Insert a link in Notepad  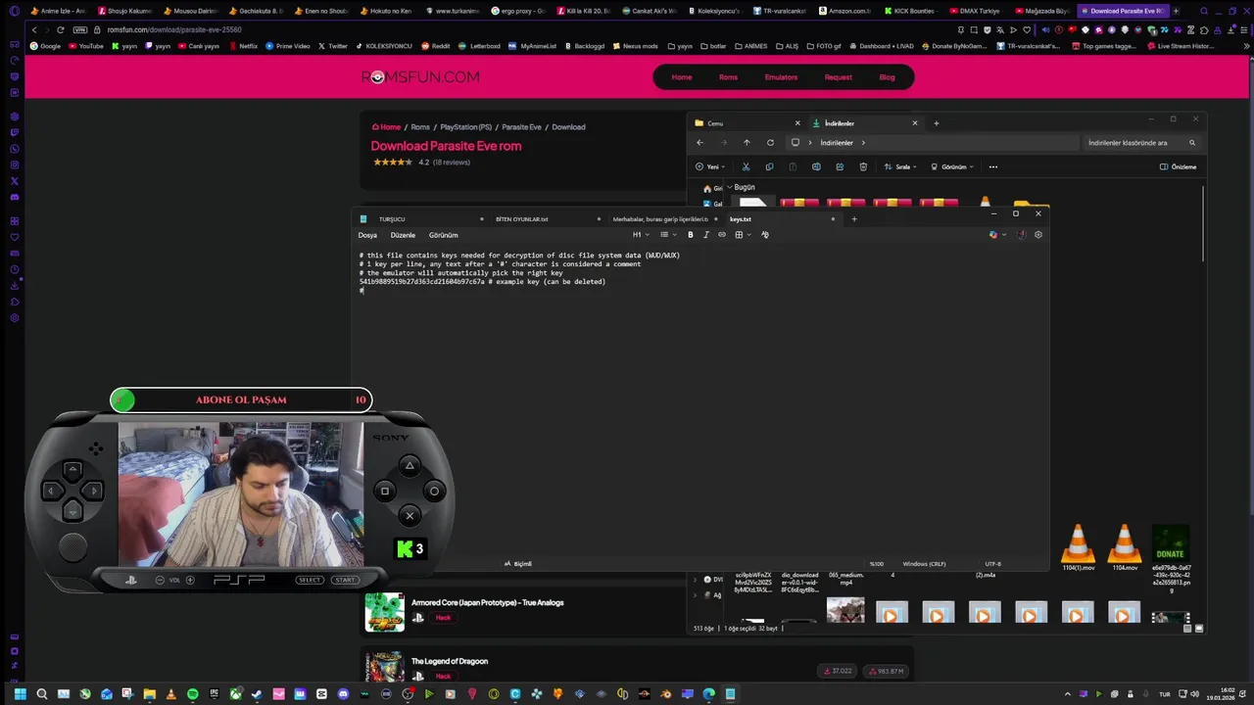(722, 235)
